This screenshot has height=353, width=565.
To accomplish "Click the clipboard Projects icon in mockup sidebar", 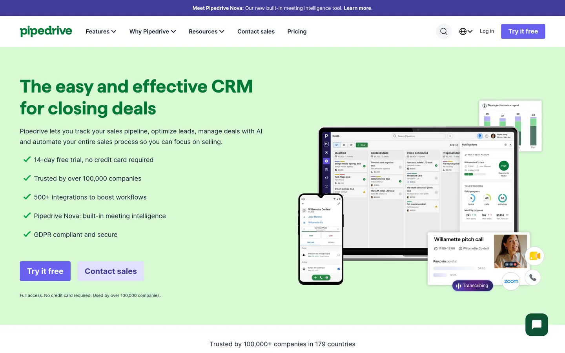I will (326, 169).
